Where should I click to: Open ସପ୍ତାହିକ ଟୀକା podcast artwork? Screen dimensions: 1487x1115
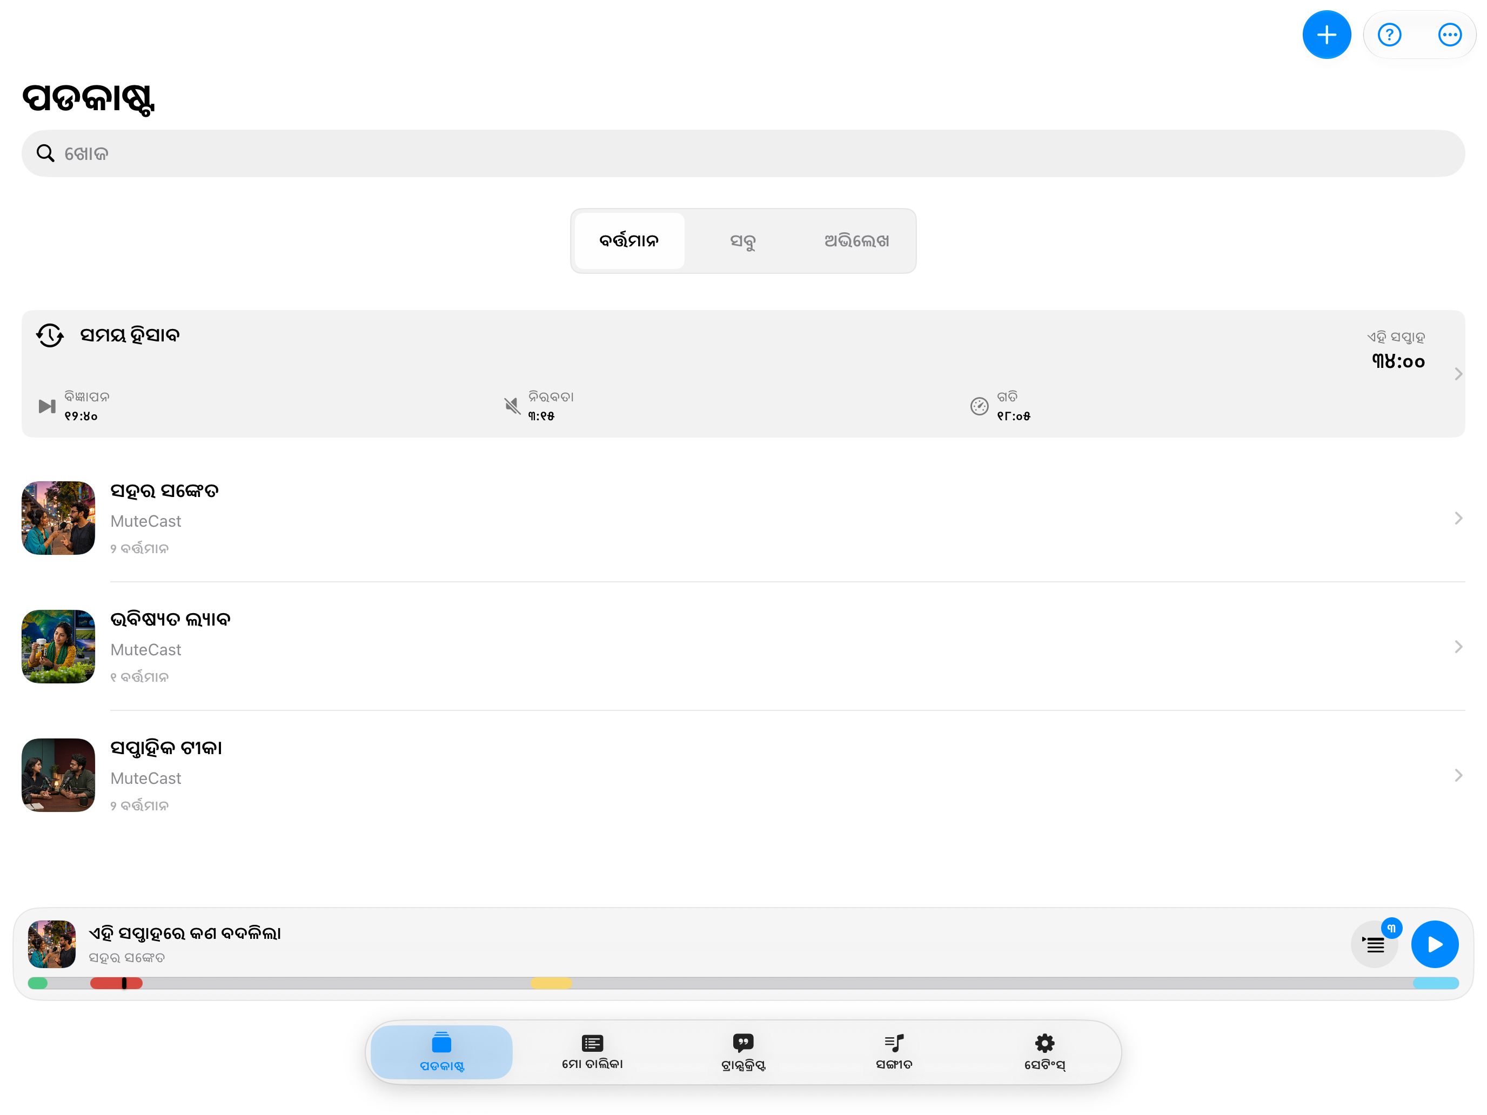tap(58, 775)
